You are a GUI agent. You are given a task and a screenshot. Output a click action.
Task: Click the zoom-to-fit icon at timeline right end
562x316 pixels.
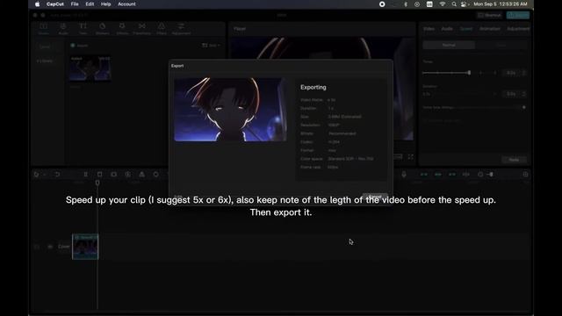tap(525, 175)
